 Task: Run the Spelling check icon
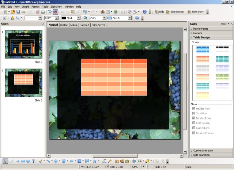50,12
